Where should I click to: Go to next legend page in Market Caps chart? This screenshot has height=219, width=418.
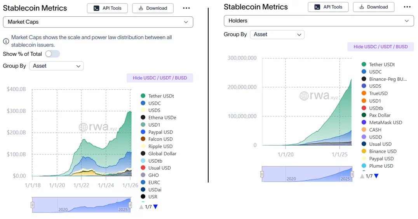[x=155, y=207]
